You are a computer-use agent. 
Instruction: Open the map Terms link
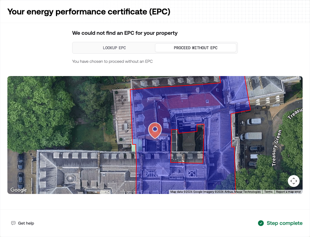point(268,192)
